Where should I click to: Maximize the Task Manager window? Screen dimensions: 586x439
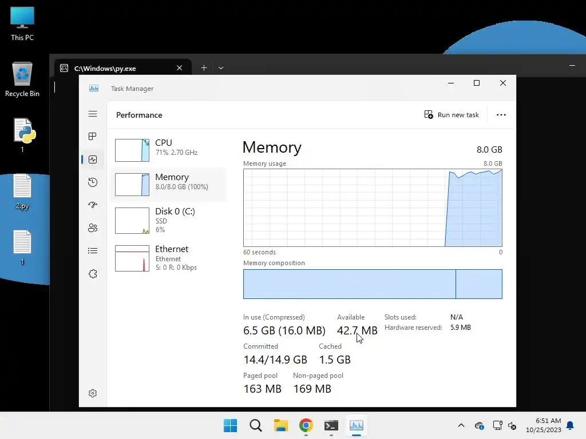pos(477,83)
